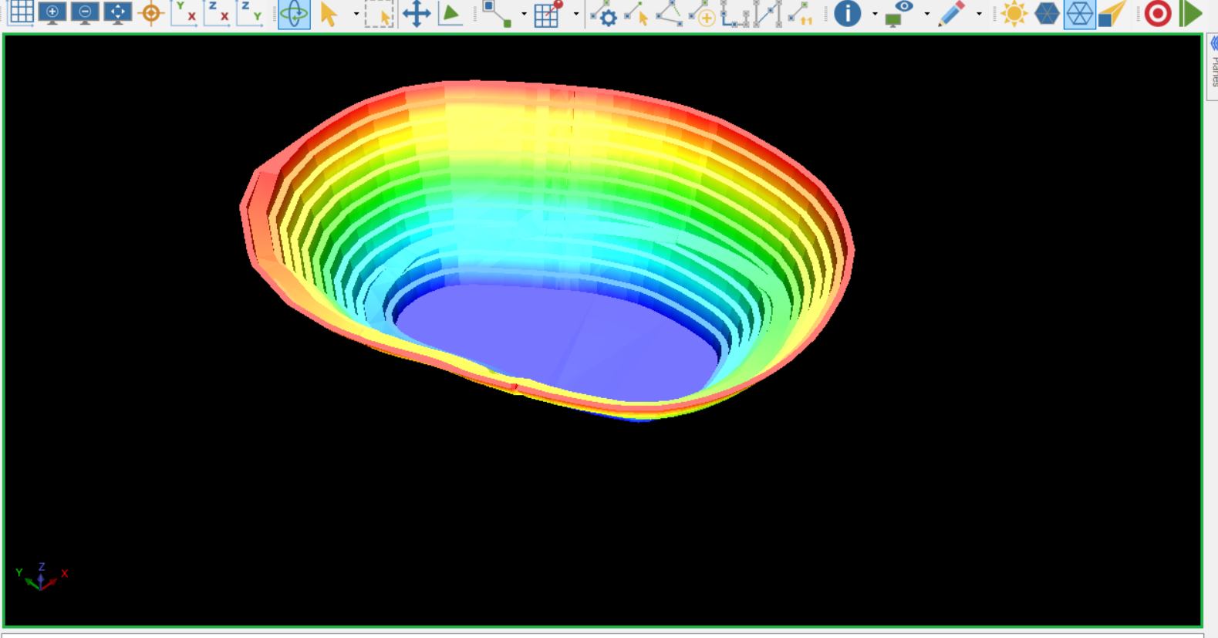This screenshot has width=1218, height=638.
Task: Open the information tool dropdown arrow
Action: 874,14
